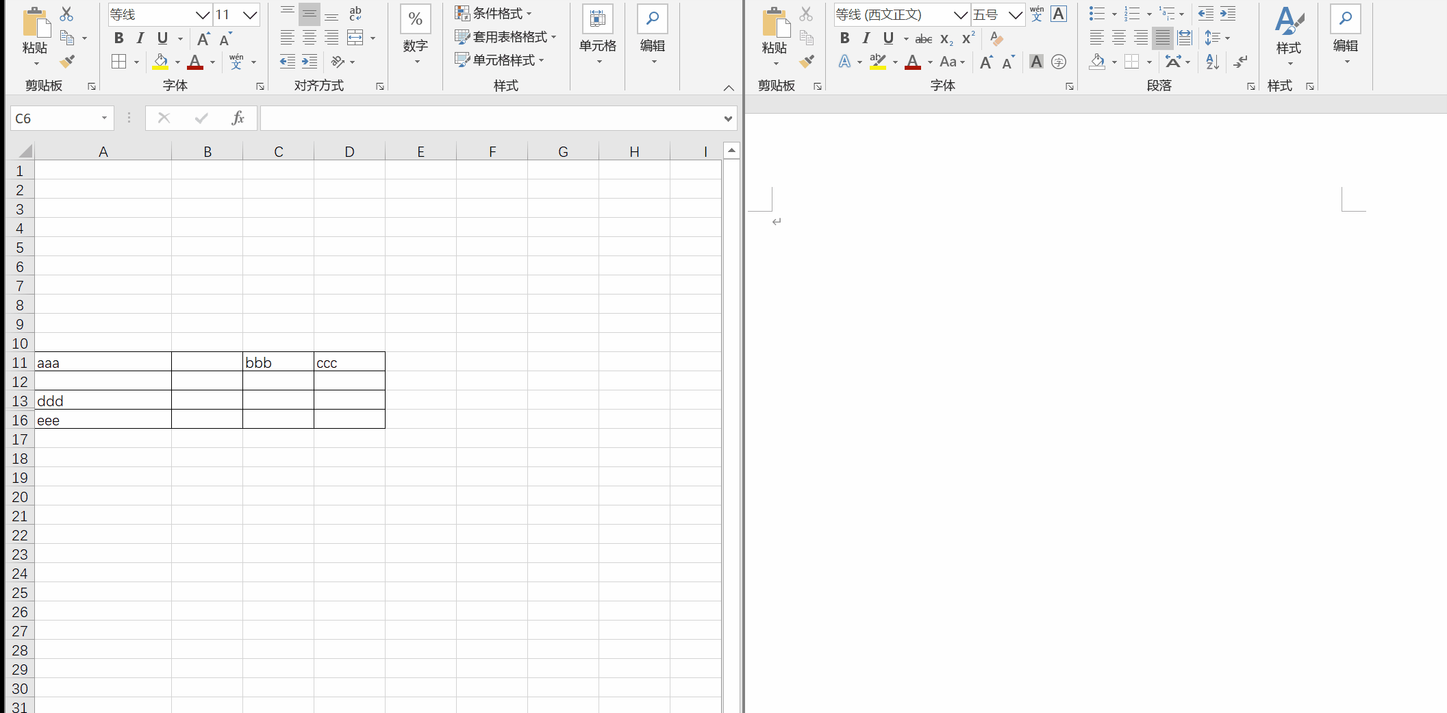Click Multilevel list icon in Word

(x=1167, y=14)
